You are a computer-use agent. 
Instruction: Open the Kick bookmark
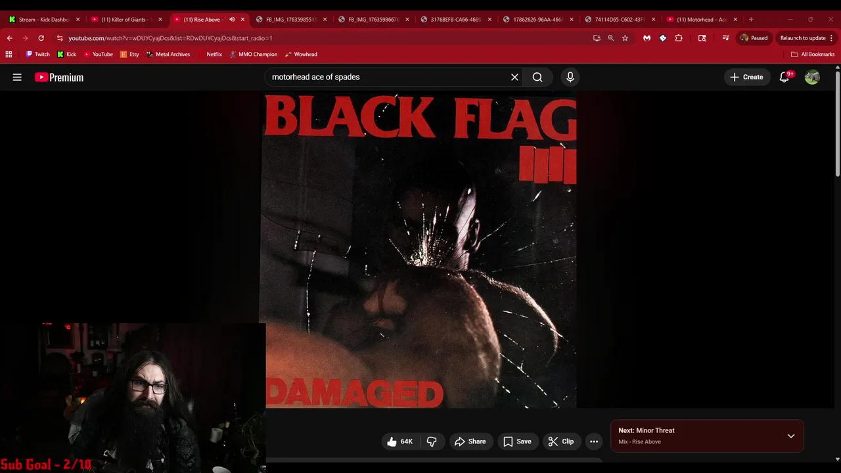66,55
